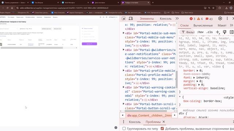Viewport: 234px width, 131px height.
Task: Open the Стили pane tab
Action: point(184,25)
